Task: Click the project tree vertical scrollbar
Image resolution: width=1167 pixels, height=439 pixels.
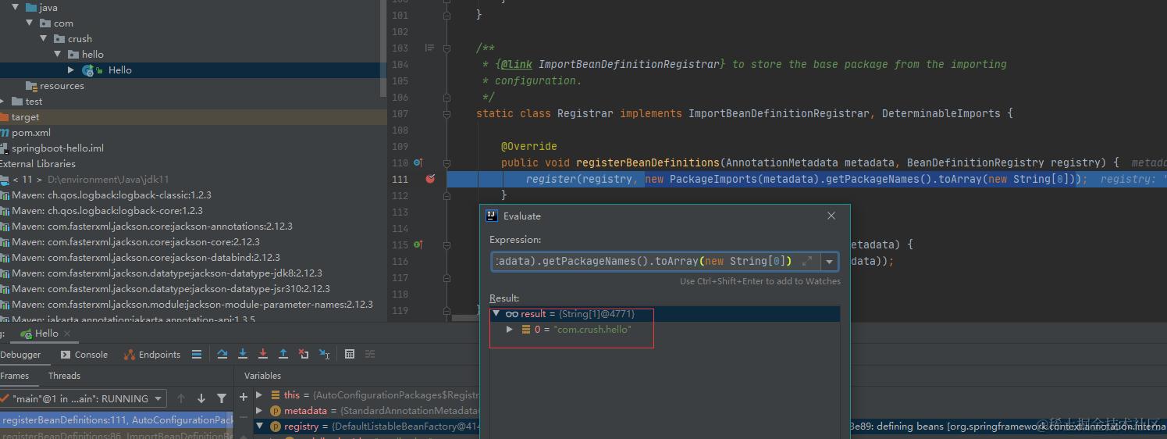Action: pyautogui.click(x=382, y=47)
